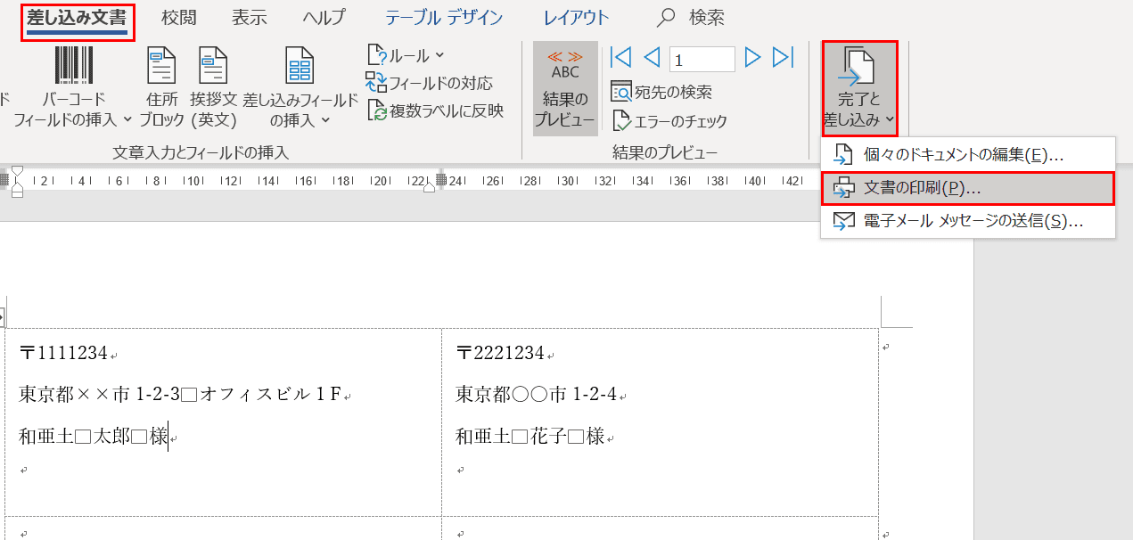Click フィールドの対応 match fields

pyautogui.click(x=429, y=83)
